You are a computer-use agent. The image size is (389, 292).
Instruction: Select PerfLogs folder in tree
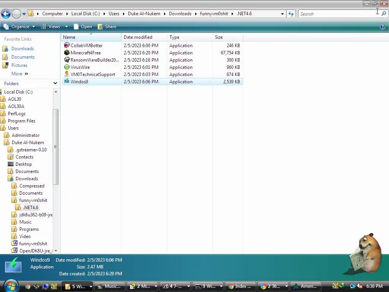click(17, 113)
